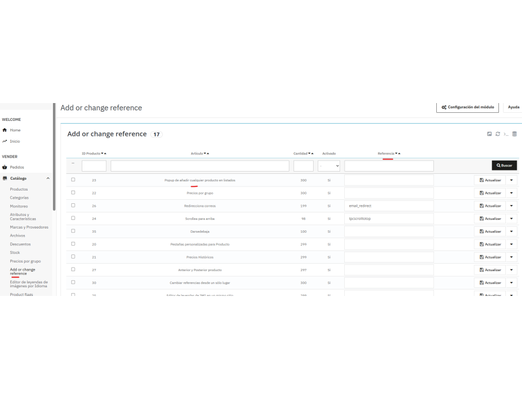
Task: Click the Cantidad filter input field
Action: (x=303, y=166)
